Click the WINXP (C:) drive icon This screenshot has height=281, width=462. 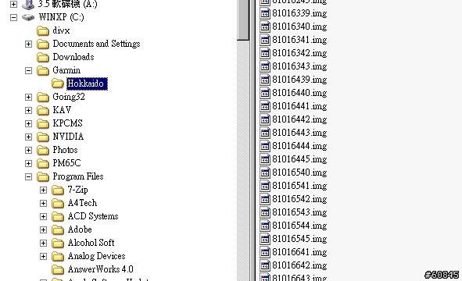[28, 17]
